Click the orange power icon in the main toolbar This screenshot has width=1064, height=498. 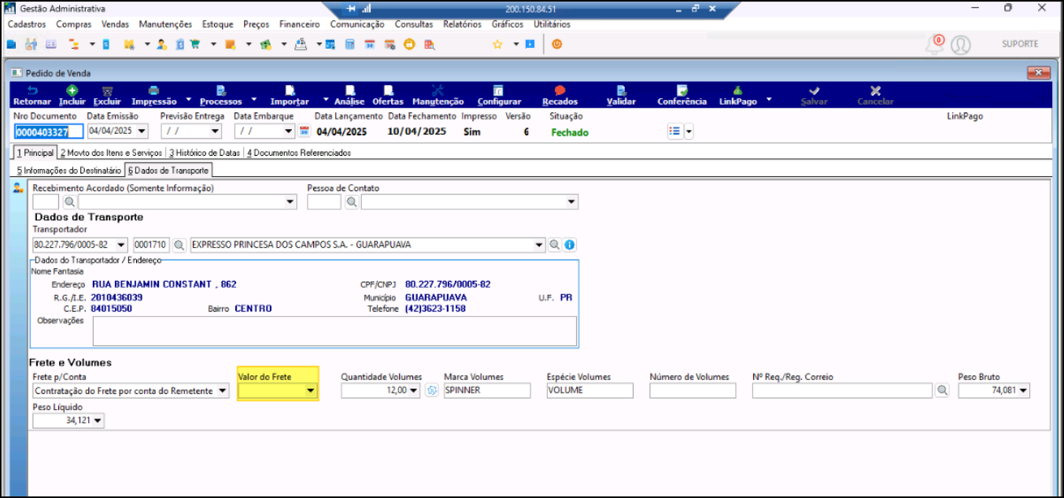[x=557, y=44]
